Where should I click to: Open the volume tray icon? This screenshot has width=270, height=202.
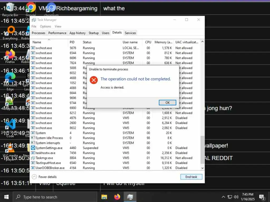point(236,197)
